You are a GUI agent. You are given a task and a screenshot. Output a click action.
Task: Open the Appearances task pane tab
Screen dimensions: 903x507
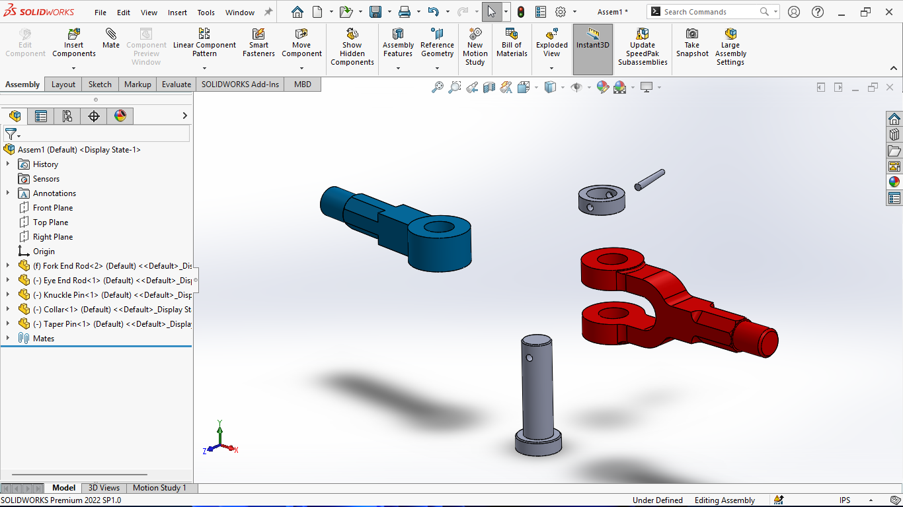click(894, 182)
